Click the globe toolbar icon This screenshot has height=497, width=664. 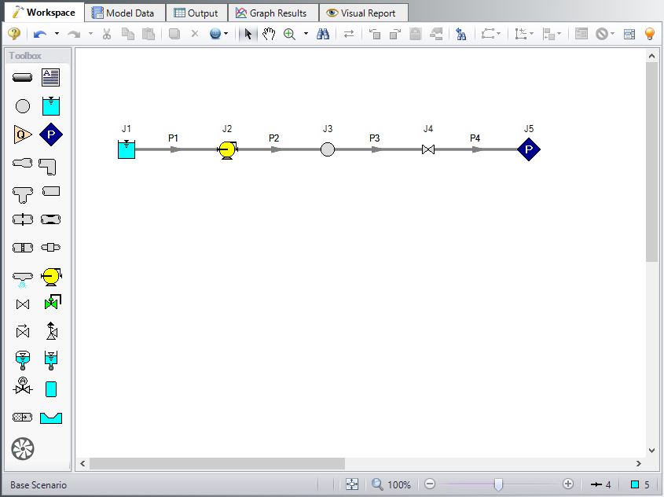[215, 34]
